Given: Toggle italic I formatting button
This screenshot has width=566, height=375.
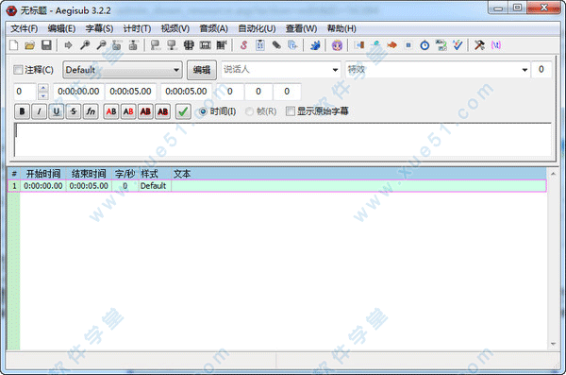Looking at the screenshot, I should (x=39, y=111).
